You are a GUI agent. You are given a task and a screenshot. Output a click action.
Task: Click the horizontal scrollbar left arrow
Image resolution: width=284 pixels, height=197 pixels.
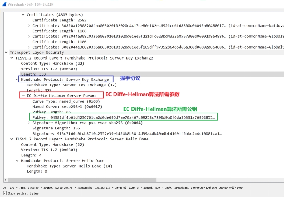6,180
